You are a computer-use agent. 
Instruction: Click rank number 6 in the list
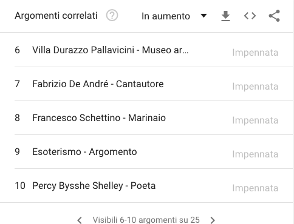17,50
